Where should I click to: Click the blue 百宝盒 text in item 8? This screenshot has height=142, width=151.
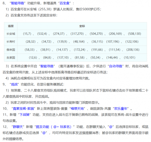65,3
